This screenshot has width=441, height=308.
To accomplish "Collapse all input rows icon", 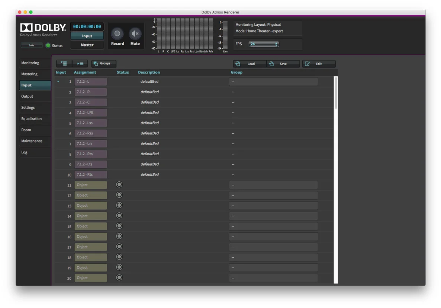I will pos(80,63).
